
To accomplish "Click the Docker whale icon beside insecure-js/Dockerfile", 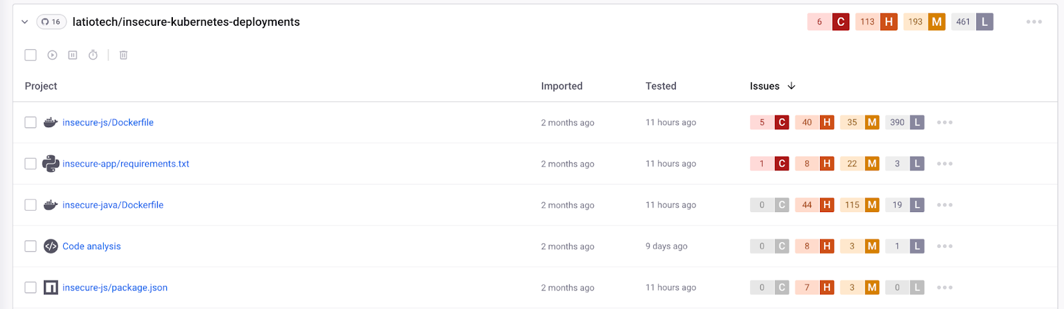I will (x=51, y=122).
